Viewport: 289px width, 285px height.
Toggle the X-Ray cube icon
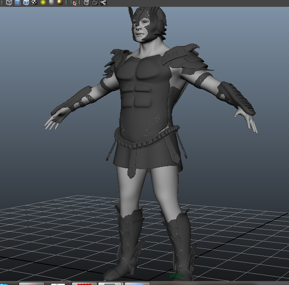pyautogui.click(x=87, y=3)
